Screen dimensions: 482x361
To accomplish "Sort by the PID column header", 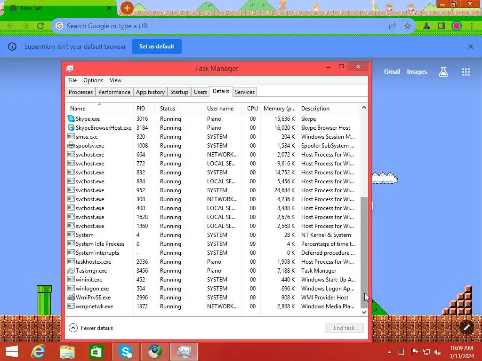I will [x=145, y=109].
